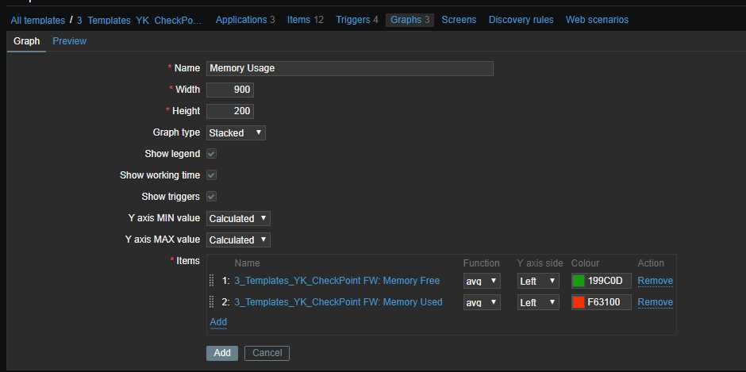The image size is (746, 372).
Task: Expand the Y axis MAX value dropdown
Action: (238, 240)
